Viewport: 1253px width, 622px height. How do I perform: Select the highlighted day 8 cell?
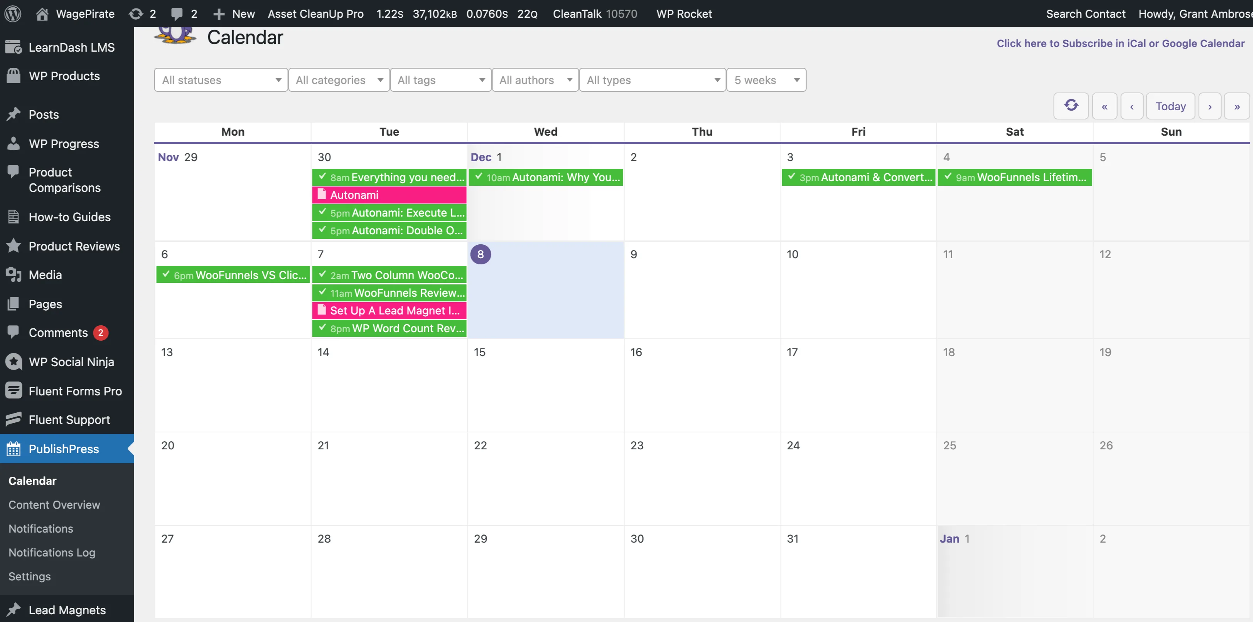(x=546, y=290)
